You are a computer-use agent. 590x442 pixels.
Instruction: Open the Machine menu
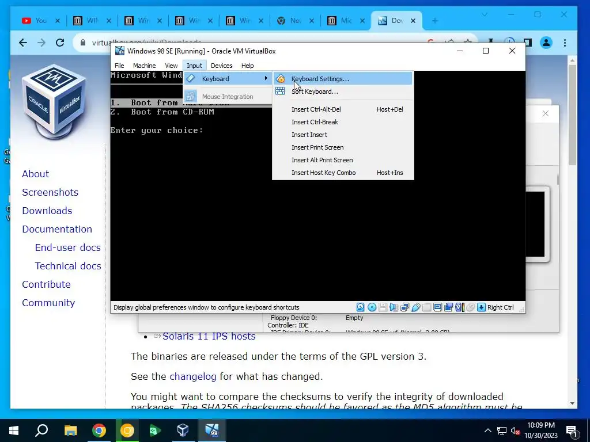144,66
